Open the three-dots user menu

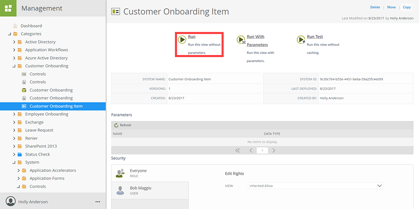(x=97, y=202)
